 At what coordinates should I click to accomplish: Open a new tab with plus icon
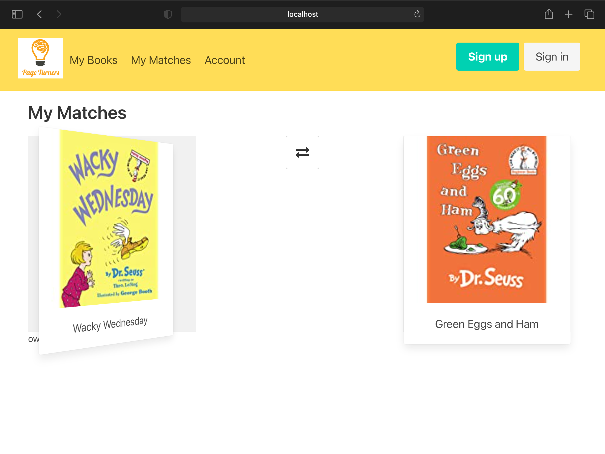[569, 14]
